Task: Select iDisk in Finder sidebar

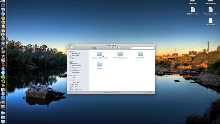Action: point(73,58)
